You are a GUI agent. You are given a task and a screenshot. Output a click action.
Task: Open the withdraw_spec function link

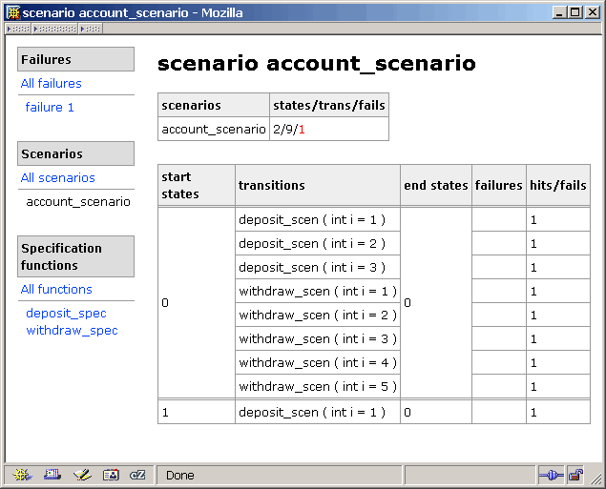(x=72, y=331)
